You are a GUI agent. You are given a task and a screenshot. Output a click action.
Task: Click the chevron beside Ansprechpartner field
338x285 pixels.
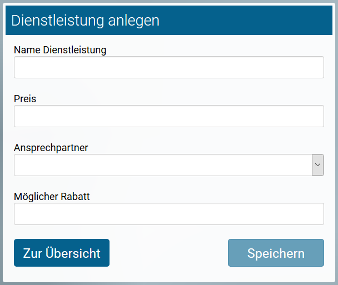point(317,165)
